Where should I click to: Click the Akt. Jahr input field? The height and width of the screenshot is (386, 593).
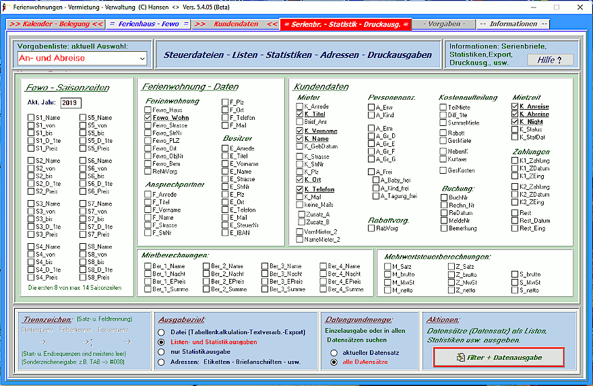(x=69, y=103)
